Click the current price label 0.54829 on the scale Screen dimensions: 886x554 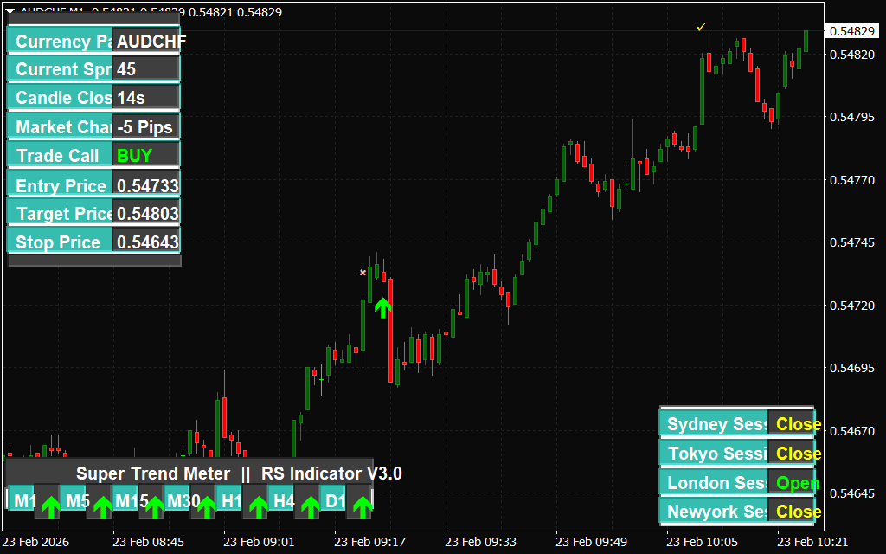(851, 31)
